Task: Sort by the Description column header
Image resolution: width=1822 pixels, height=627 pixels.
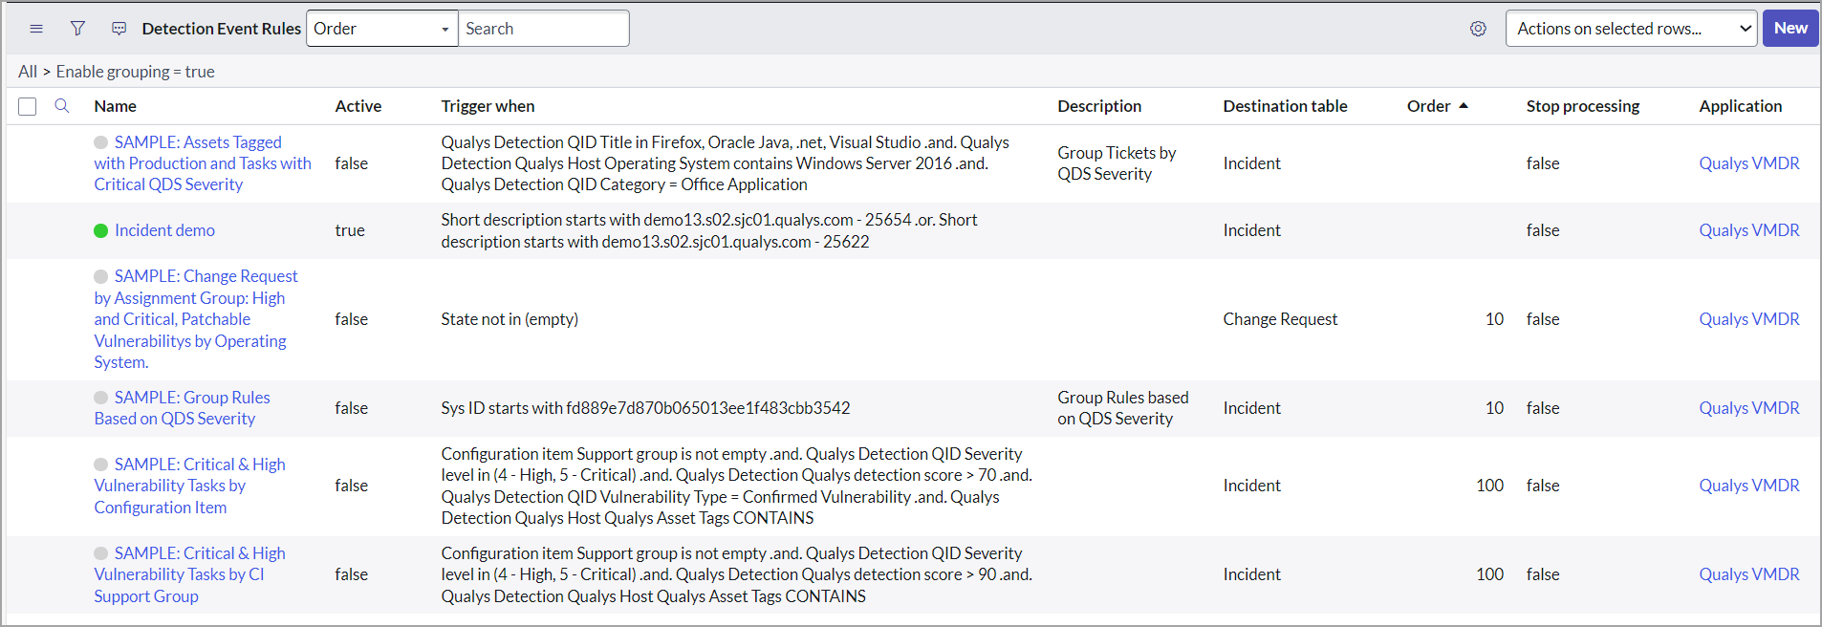Action: pyautogui.click(x=1099, y=106)
